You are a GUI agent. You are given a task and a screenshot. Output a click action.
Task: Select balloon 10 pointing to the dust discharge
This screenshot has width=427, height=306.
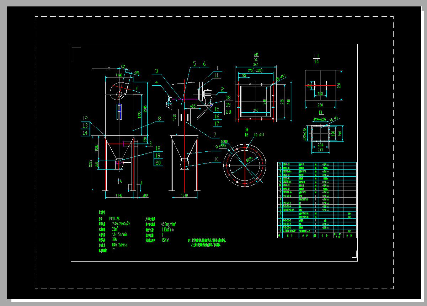[216, 159]
